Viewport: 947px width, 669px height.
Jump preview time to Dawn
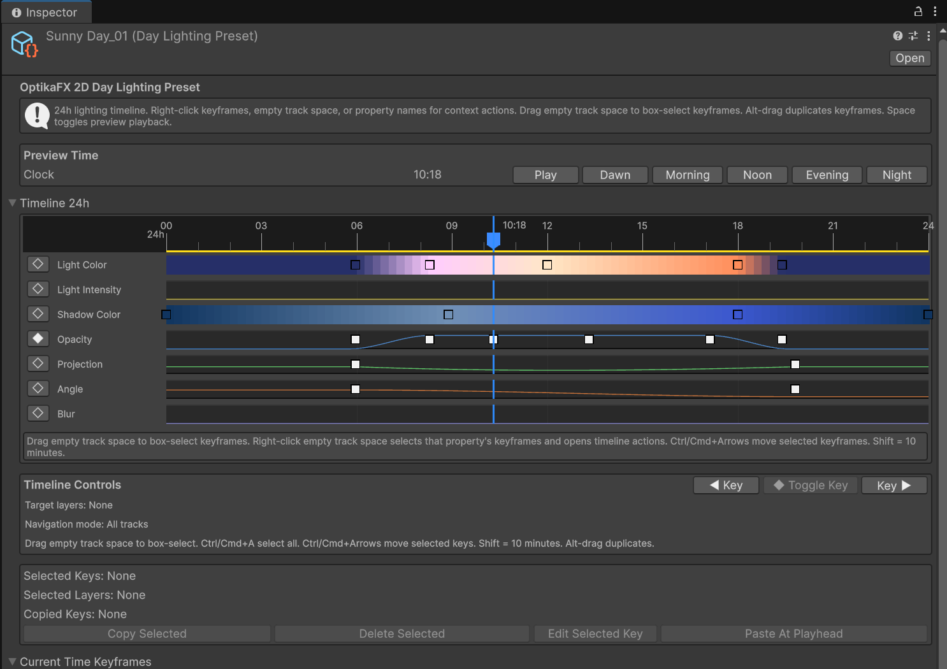pyautogui.click(x=615, y=175)
